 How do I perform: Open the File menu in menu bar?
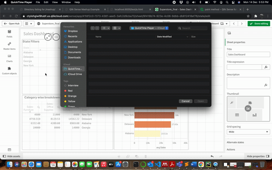(x=38, y=2)
